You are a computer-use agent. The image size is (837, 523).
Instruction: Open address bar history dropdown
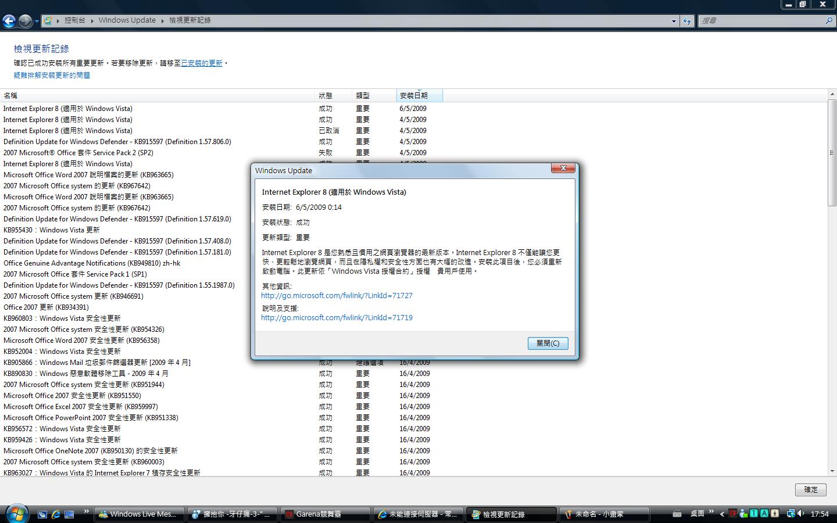(674, 21)
